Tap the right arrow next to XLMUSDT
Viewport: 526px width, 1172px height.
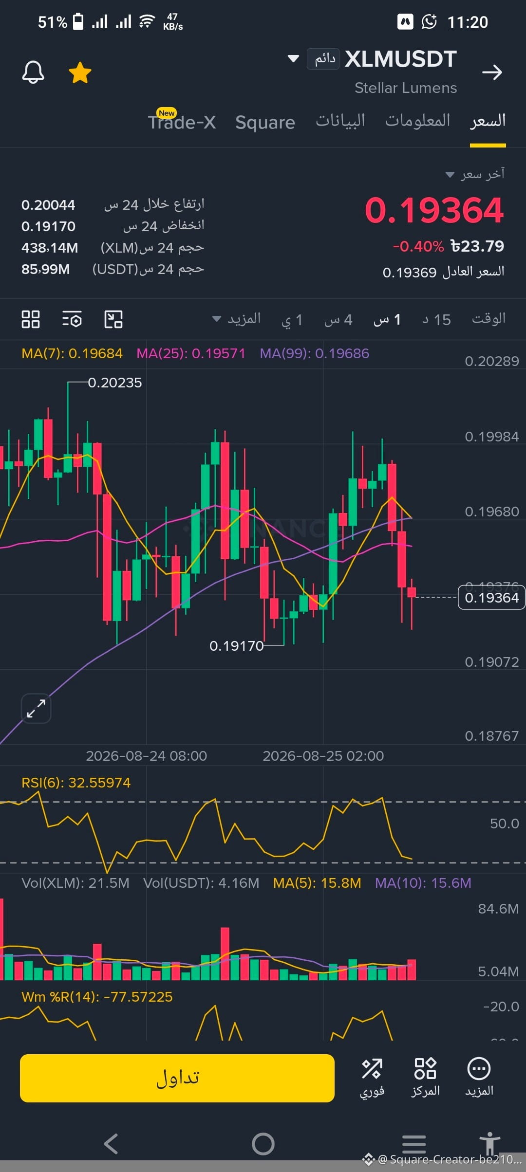point(492,73)
